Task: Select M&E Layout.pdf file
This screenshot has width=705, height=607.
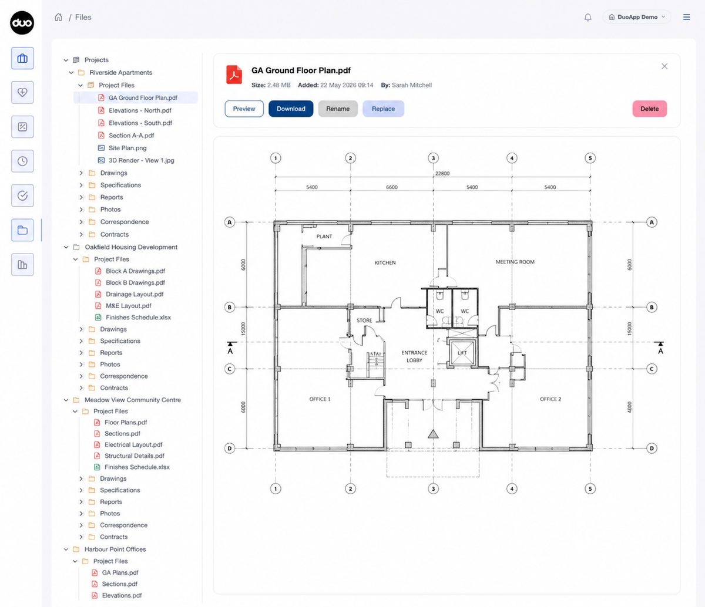Action: [x=129, y=306]
